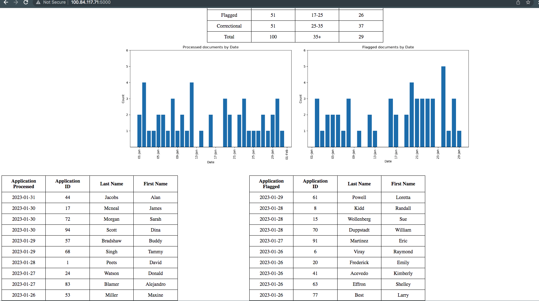Click the Application Flagged column header

pos(271,184)
